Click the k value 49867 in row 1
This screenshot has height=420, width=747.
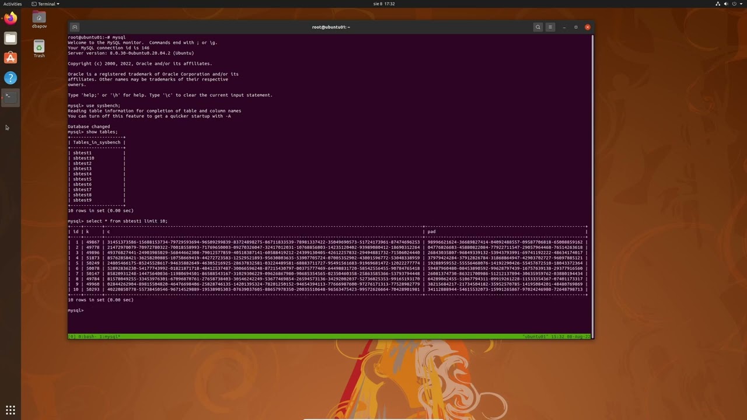(x=93, y=242)
